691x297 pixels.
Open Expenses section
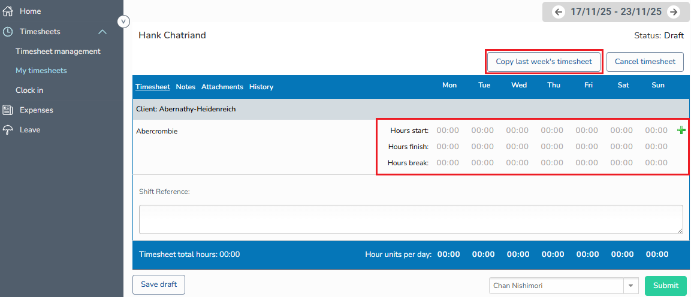click(37, 110)
